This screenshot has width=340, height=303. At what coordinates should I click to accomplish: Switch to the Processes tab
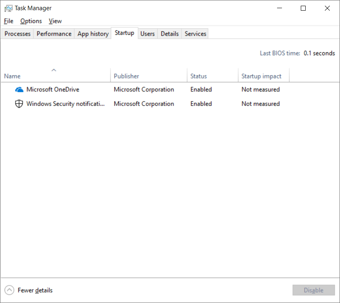tap(17, 34)
